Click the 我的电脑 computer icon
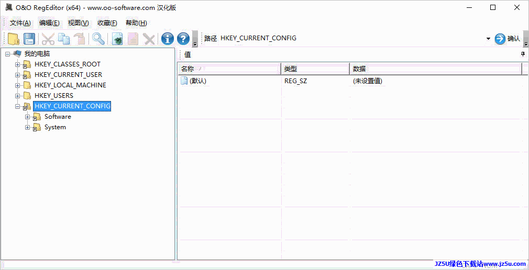 17,53
